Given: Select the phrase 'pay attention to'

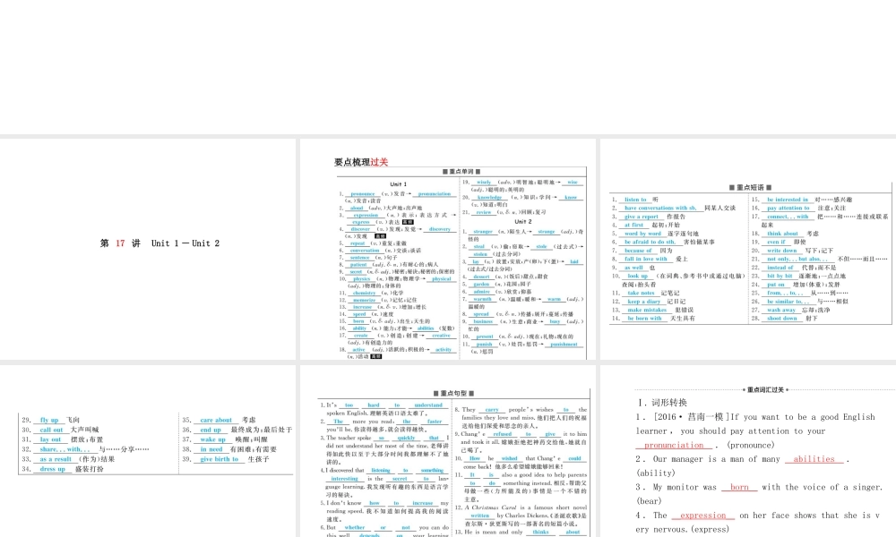Looking at the screenshot, I should 788,209.
